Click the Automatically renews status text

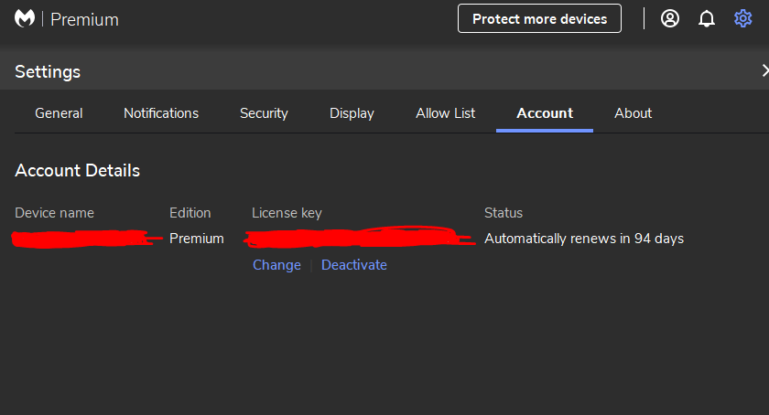tap(583, 239)
